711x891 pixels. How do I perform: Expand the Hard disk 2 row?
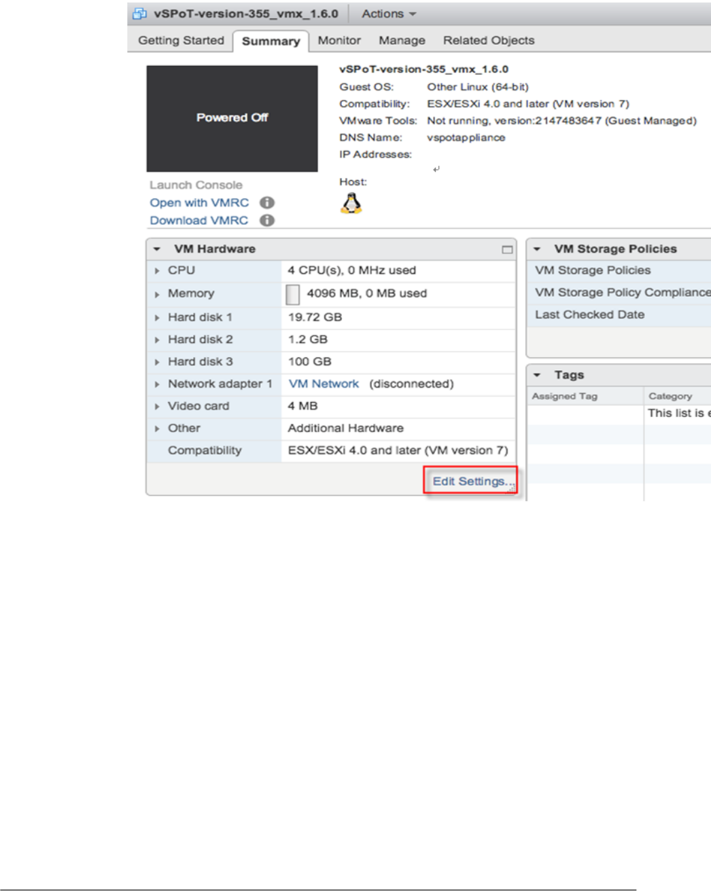pos(157,340)
